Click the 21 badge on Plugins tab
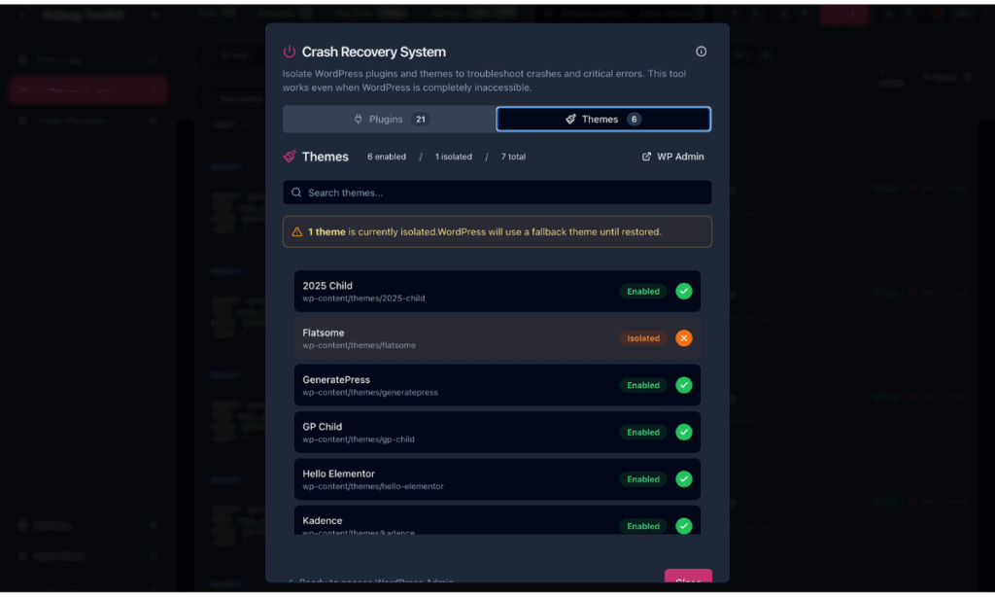The image size is (995, 597). pos(420,120)
